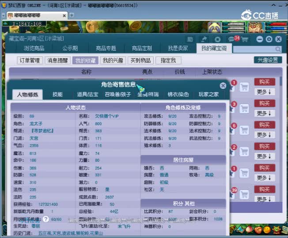Open the 商品定制 tab
This screenshot has height=238, width=288.
pos(142,48)
